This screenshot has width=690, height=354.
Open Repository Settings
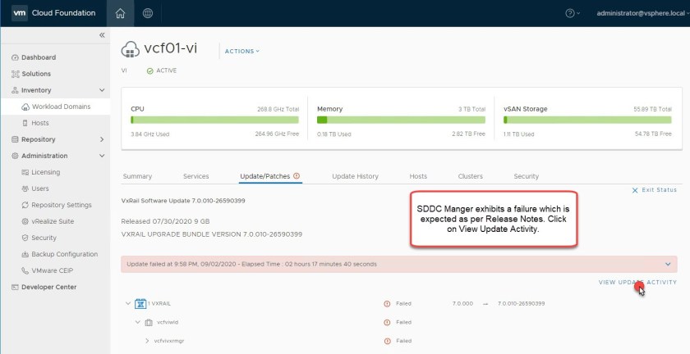click(62, 205)
